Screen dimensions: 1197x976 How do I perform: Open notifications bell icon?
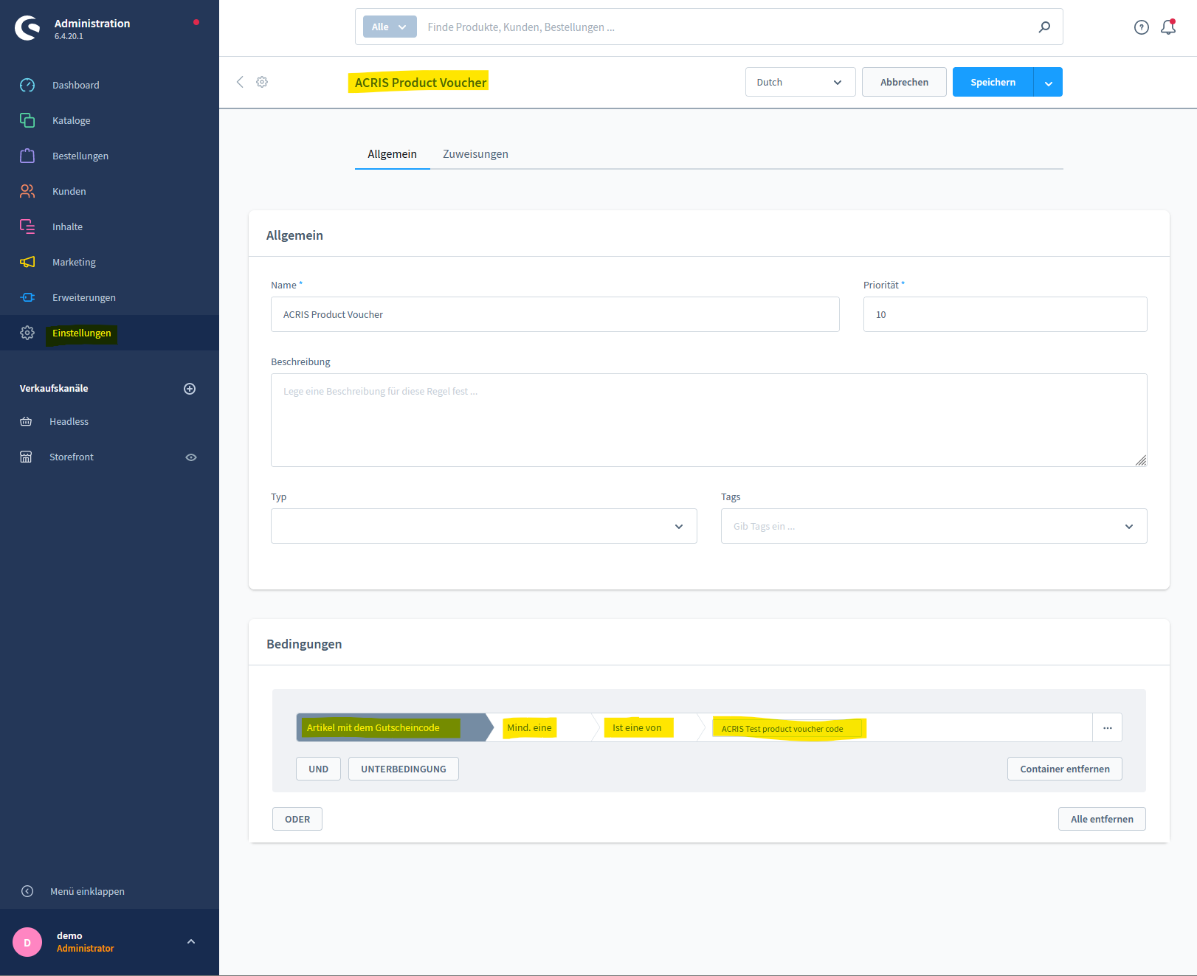tap(1168, 27)
